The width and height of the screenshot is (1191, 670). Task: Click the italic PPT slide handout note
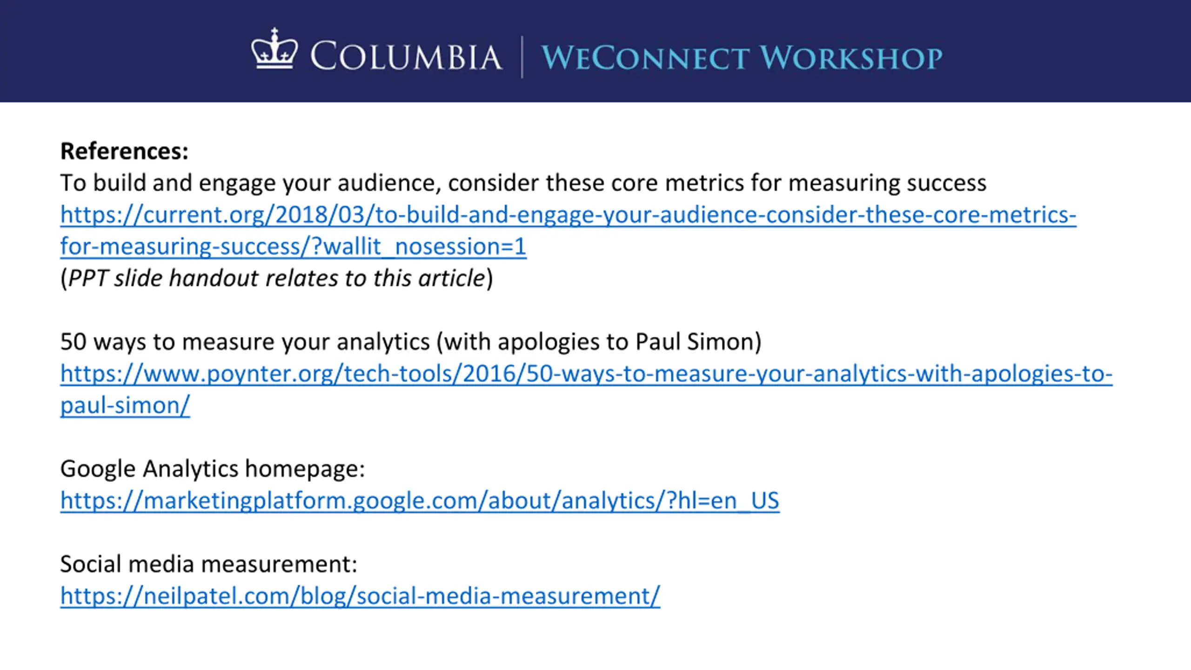tap(276, 278)
